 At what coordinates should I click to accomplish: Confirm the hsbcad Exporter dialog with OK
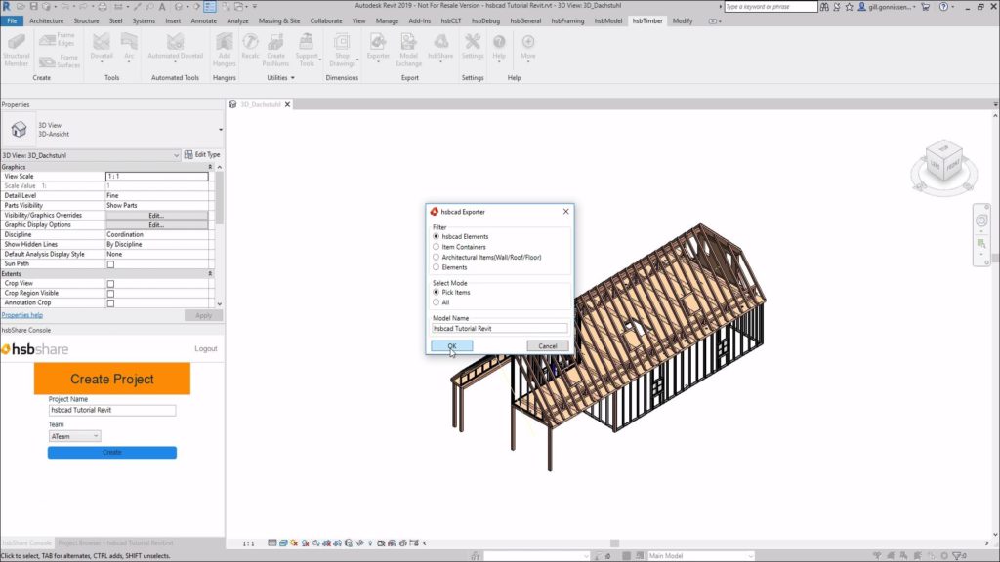pyautogui.click(x=451, y=346)
